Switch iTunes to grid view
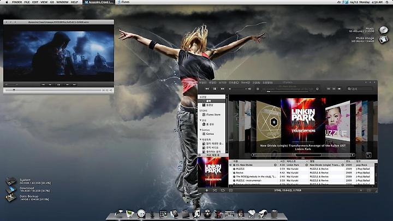393x221 pixels. click(x=334, y=89)
